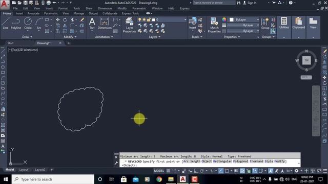Click Polygonal option in command line

pos(241,162)
